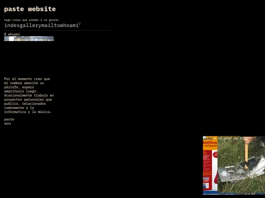Click the "$ whoami" heading

12,34
